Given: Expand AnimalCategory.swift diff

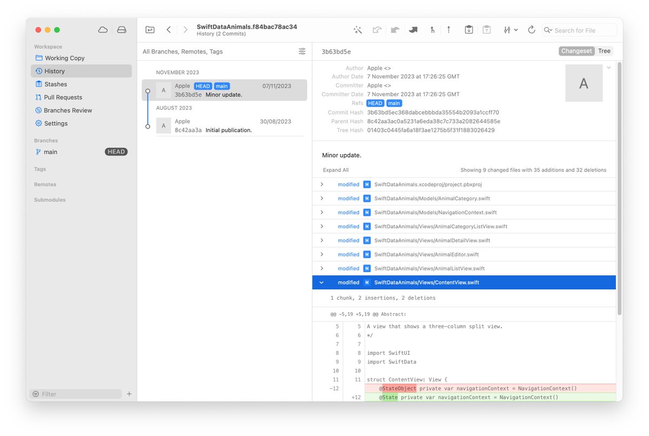Looking at the screenshot, I should coord(322,199).
